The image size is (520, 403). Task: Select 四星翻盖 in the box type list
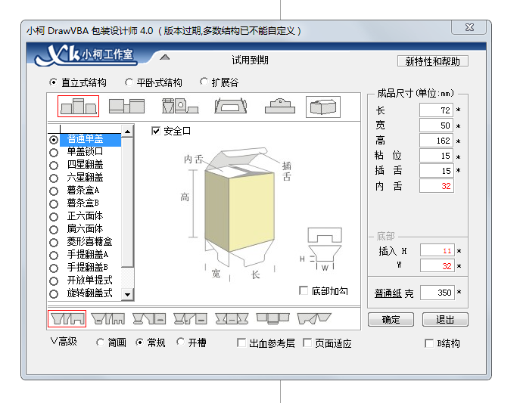[x=85, y=164]
